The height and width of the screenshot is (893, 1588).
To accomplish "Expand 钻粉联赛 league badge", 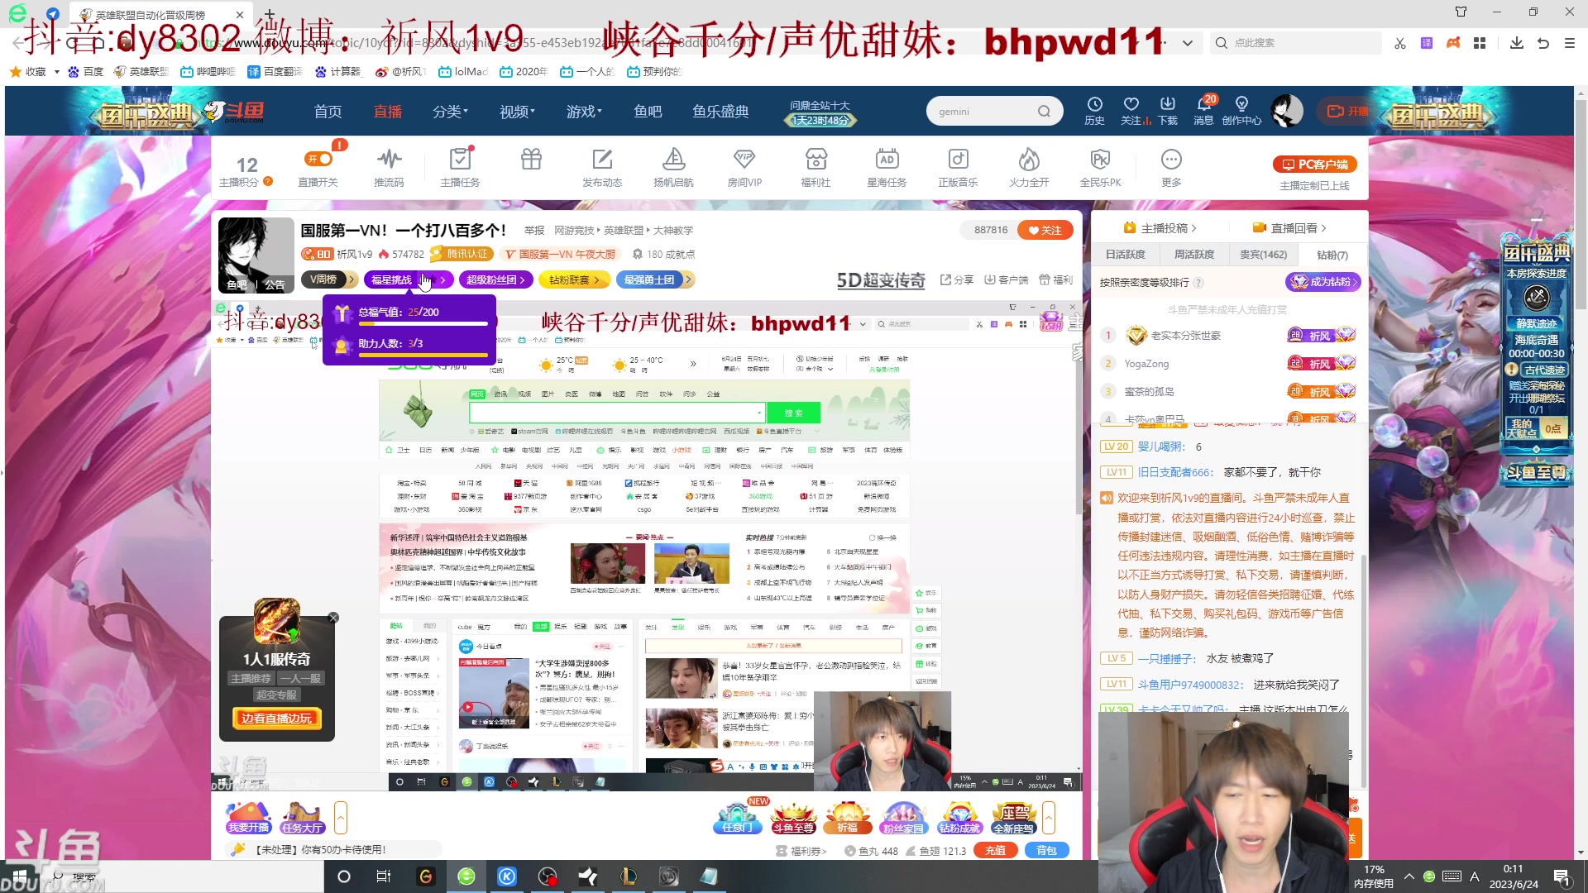I will (x=574, y=279).
